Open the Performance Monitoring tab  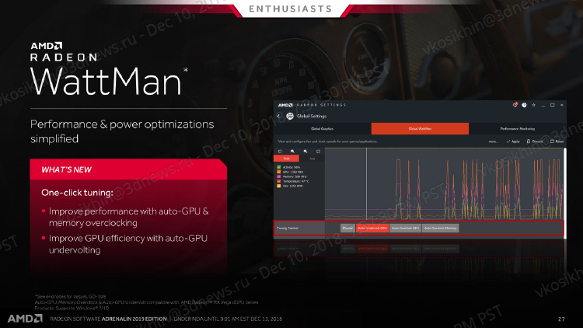(x=517, y=129)
